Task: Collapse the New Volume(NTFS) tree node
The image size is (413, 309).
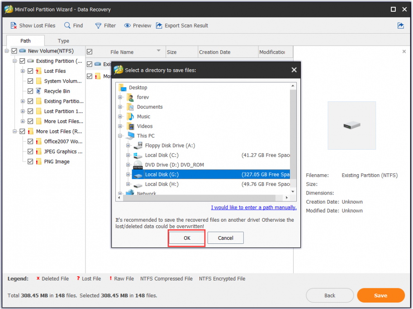Action: click(7, 51)
